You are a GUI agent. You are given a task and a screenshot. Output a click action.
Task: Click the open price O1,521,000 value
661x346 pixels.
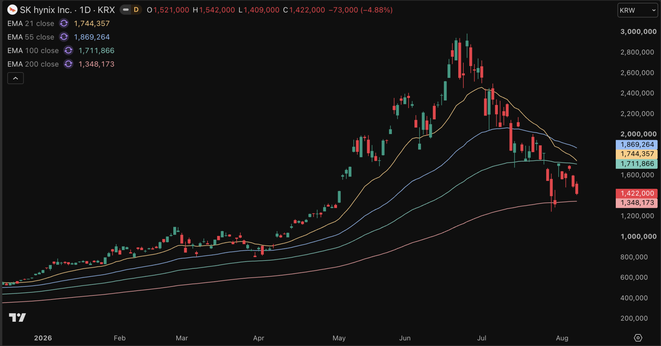(x=168, y=10)
